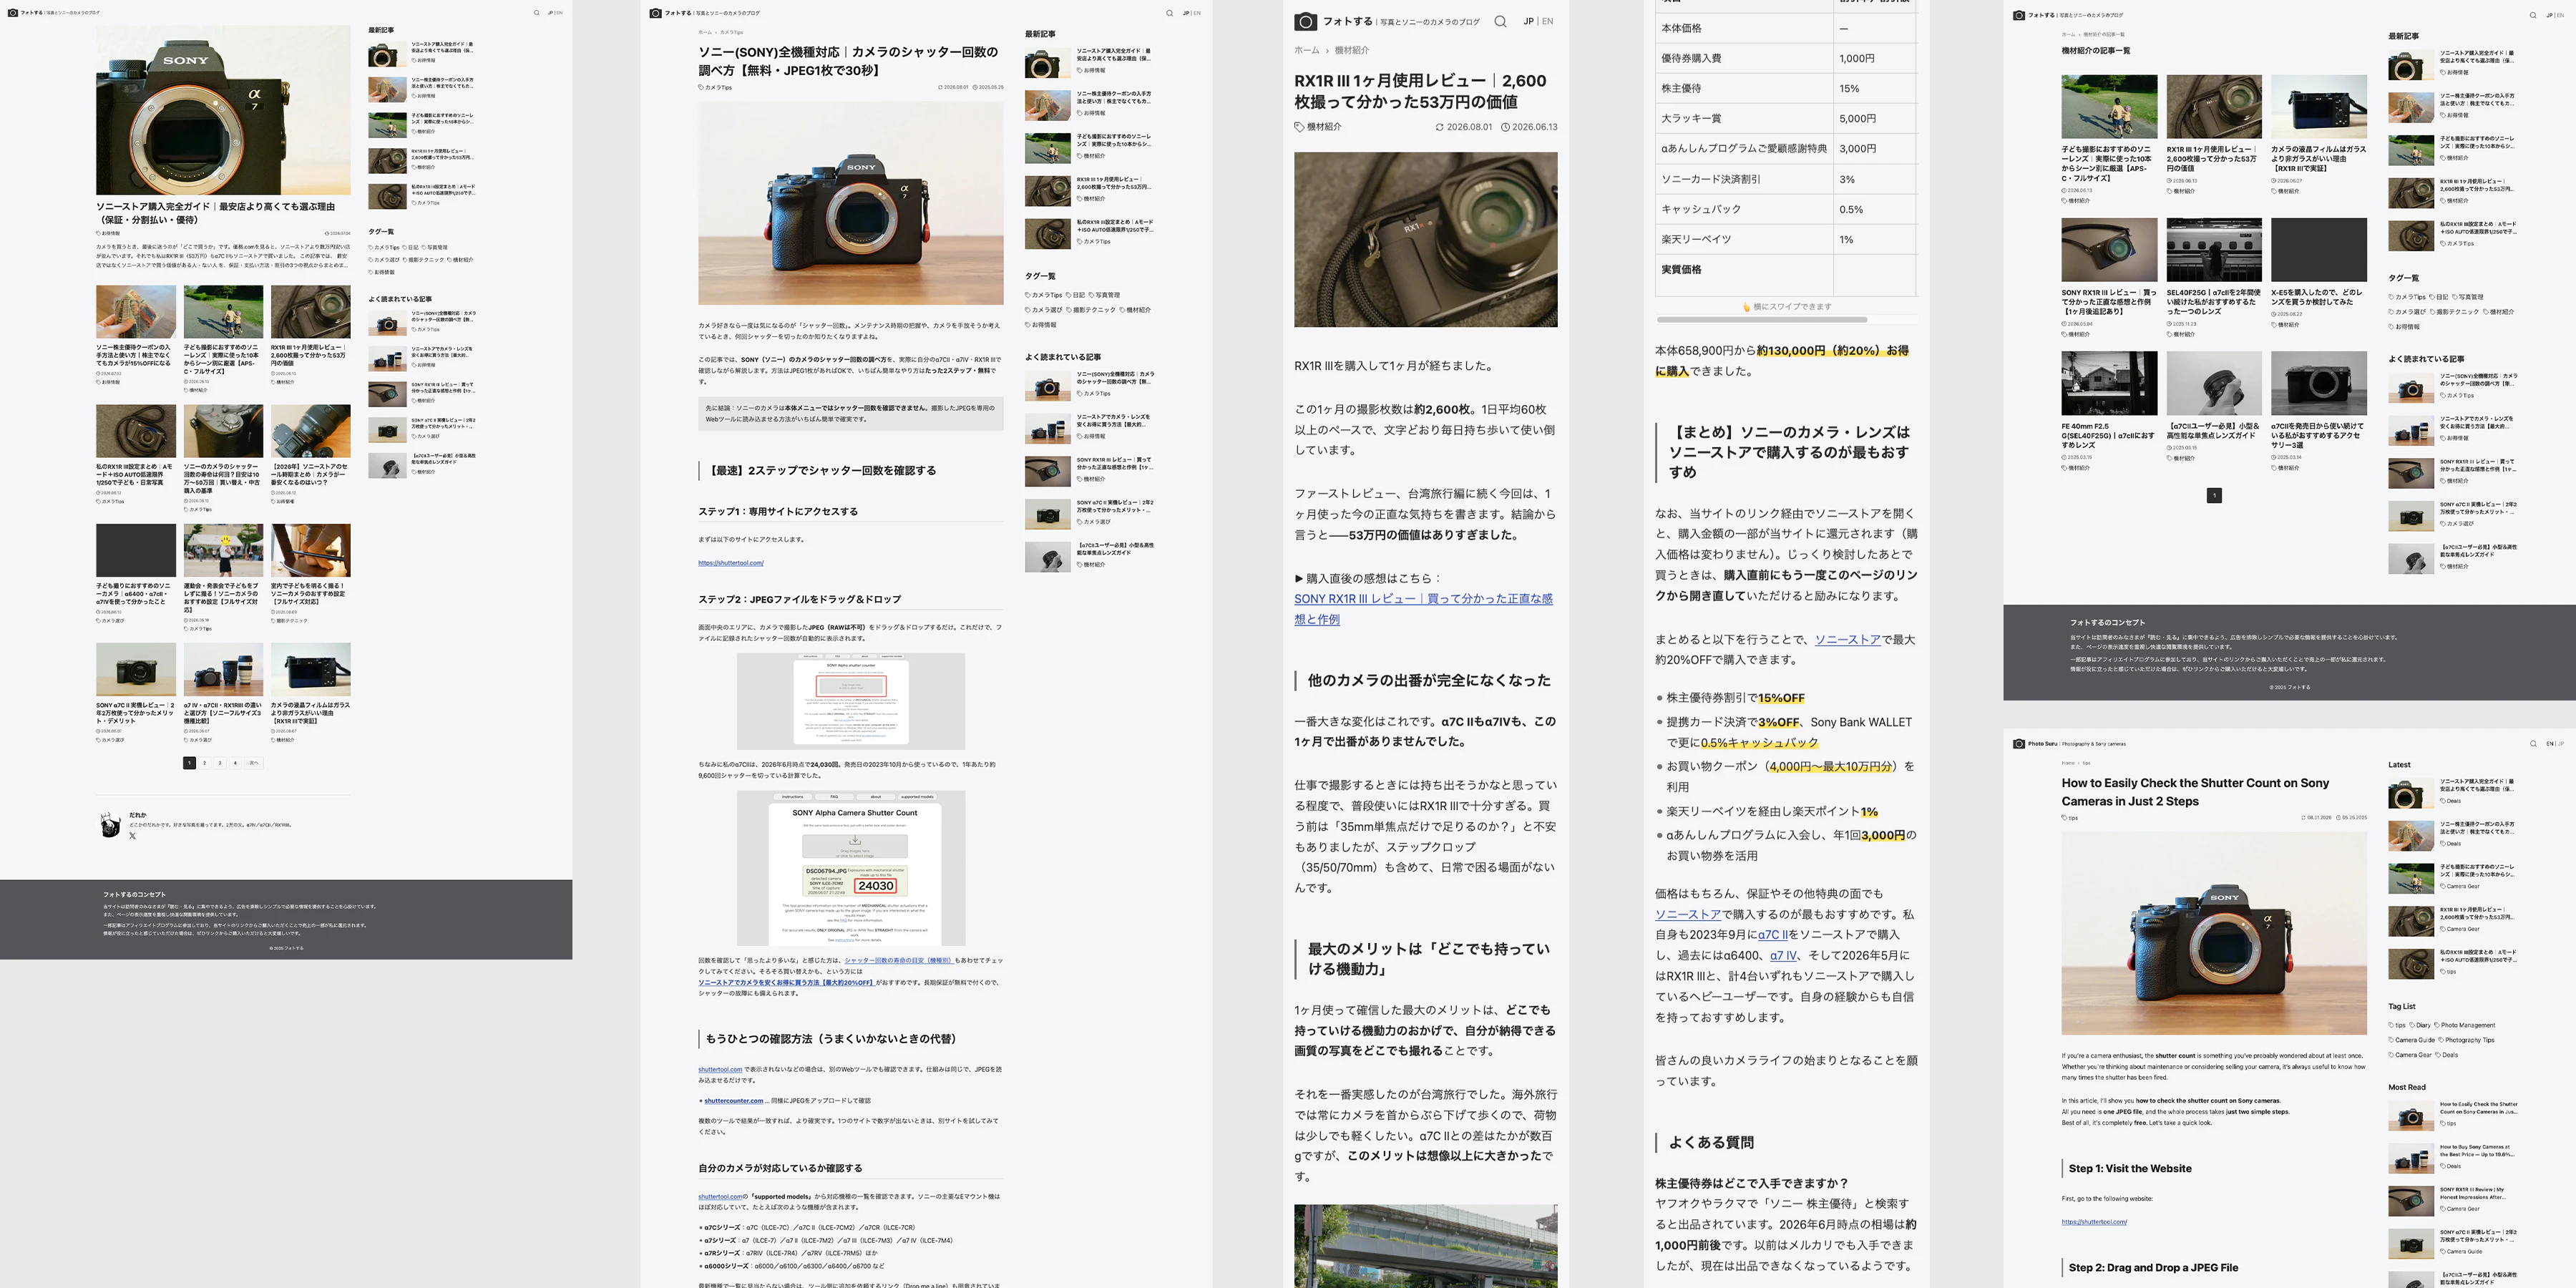Tap the magnifier icon in the mobile RX1R III review header

pos(1500,21)
